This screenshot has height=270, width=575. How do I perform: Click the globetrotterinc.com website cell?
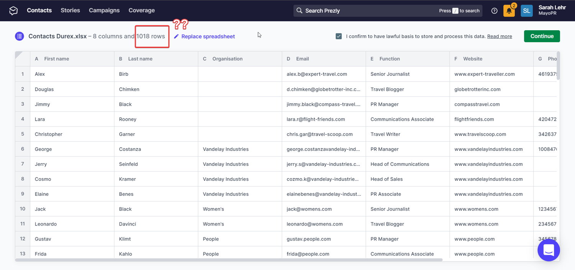point(492,89)
